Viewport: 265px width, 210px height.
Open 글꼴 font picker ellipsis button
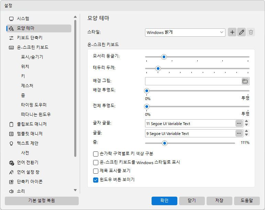(x=239, y=133)
